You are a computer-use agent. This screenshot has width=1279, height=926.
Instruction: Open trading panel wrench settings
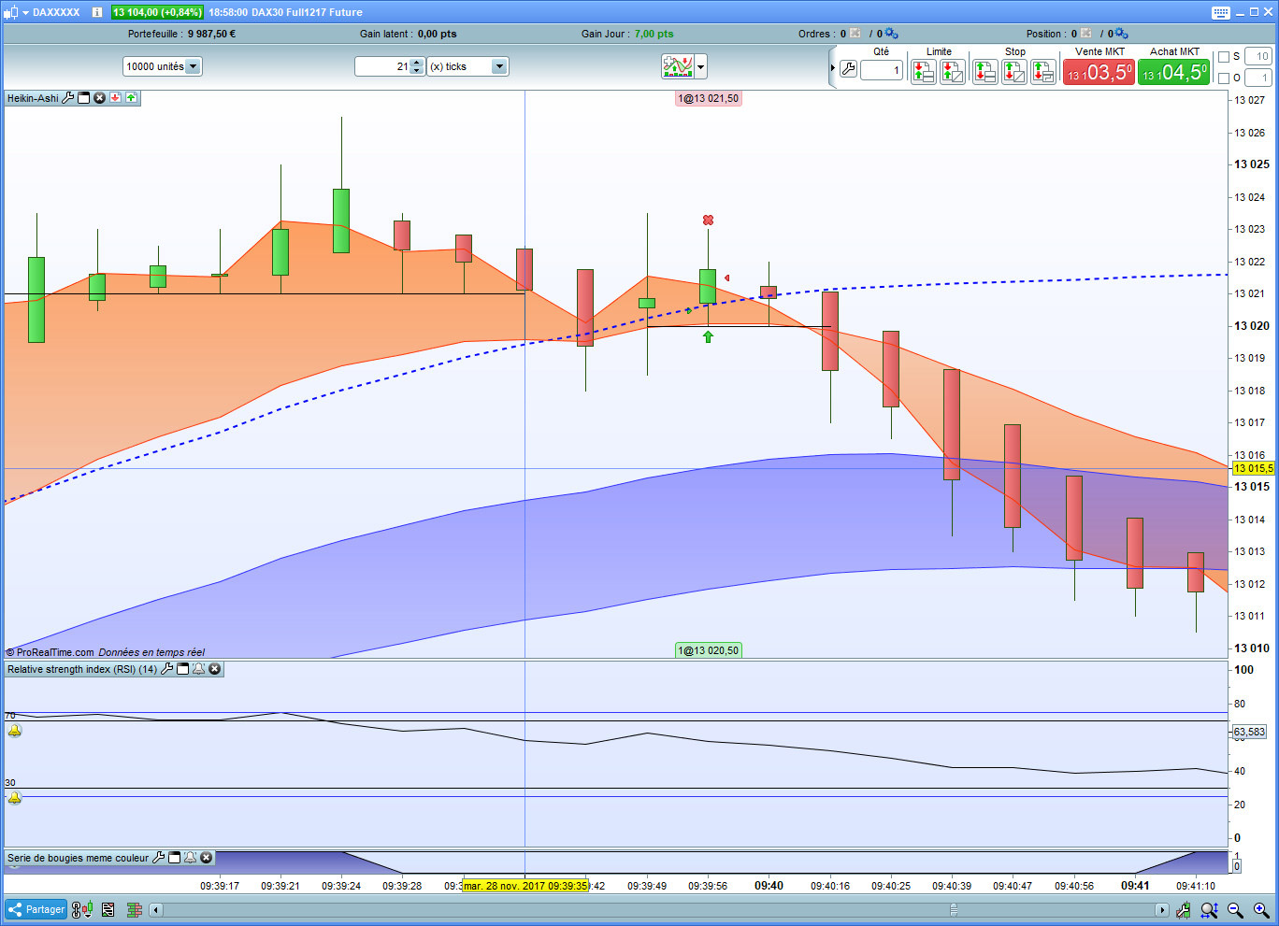848,69
